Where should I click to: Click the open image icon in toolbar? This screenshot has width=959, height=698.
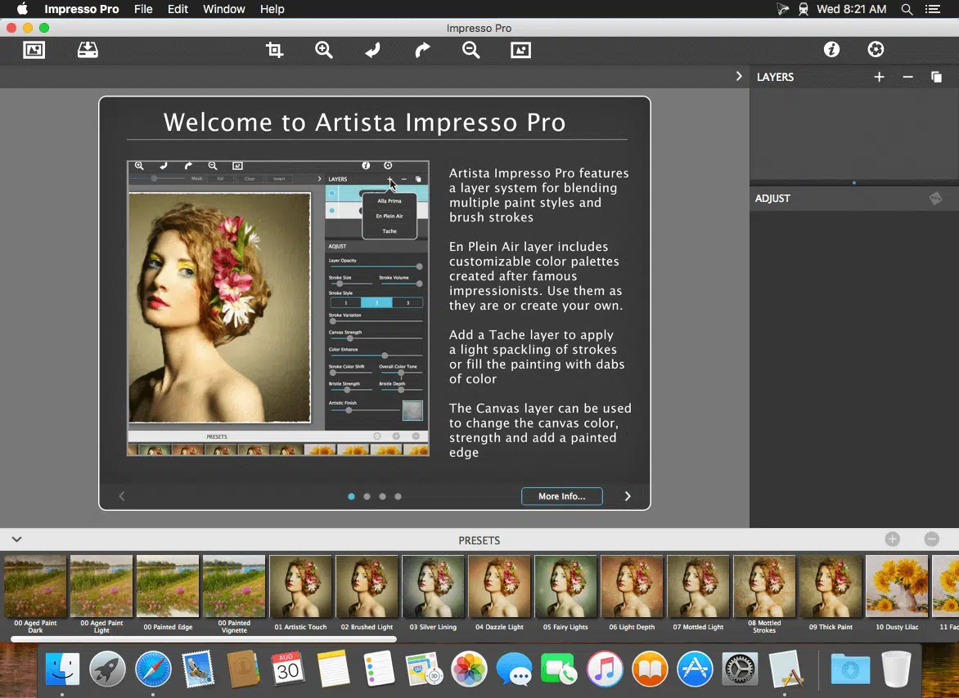coord(34,50)
